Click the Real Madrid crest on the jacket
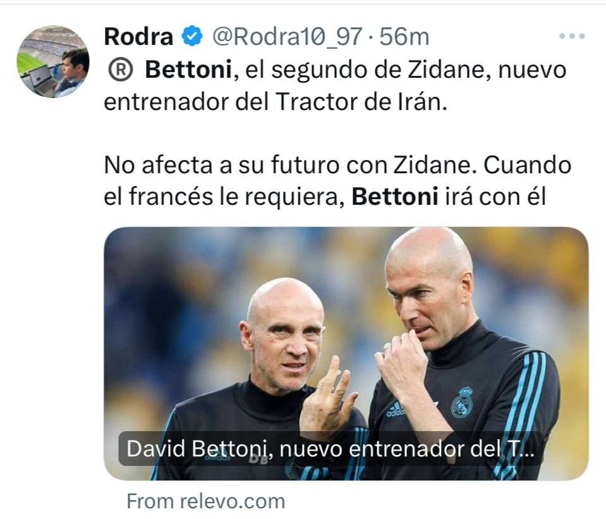Screen dimensions: 606x519 click(462, 402)
